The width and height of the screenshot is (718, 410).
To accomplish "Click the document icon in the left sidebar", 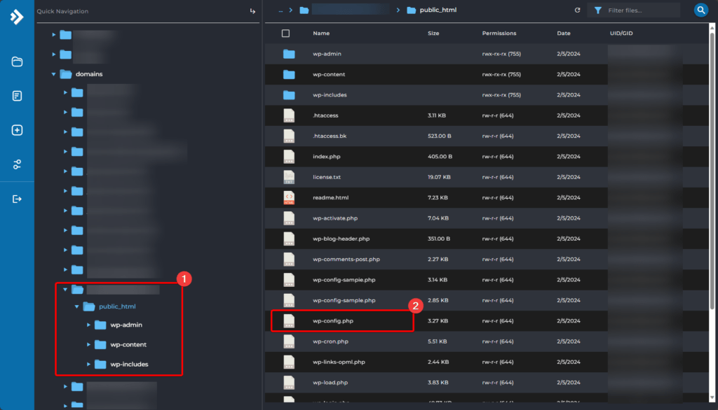I will coord(17,96).
